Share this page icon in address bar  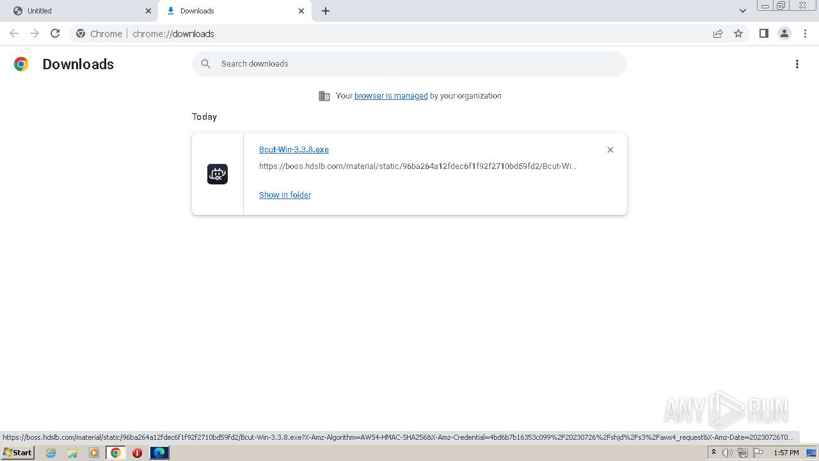click(x=718, y=33)
